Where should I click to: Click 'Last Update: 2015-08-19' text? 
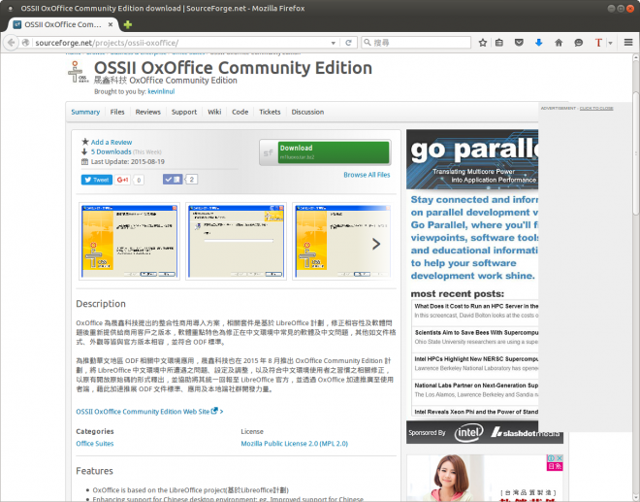(x=128, y=162)
